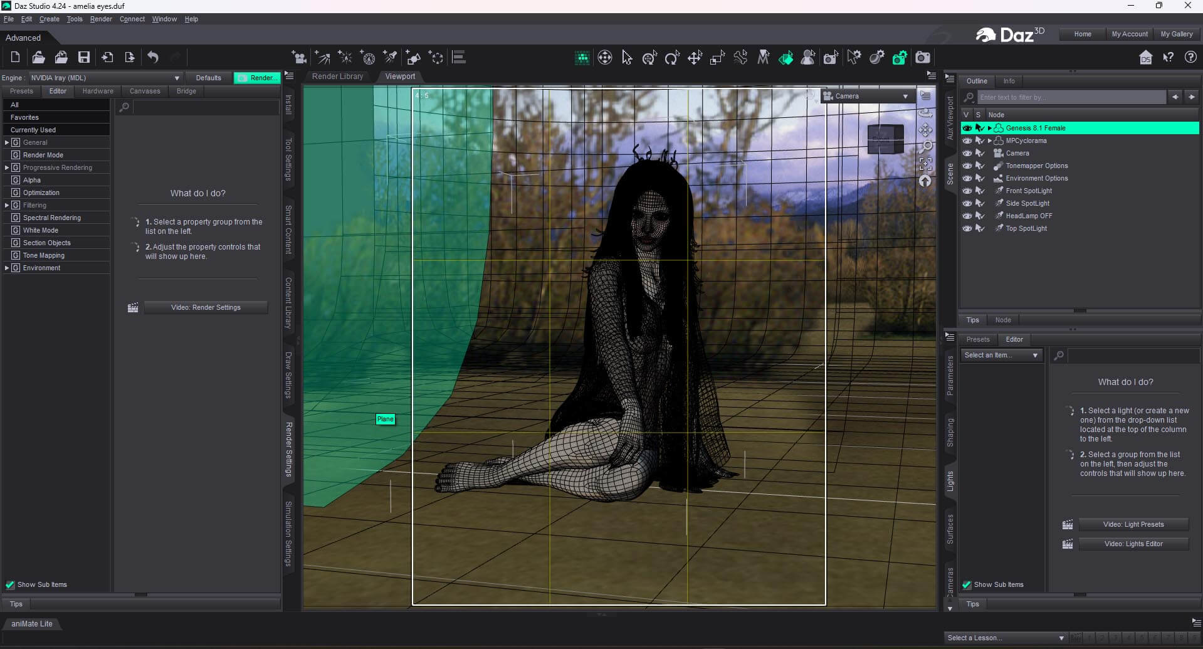Image resolution: width=1203 pixels, height=649 pixels.
Task: Open interactive help question mark icon
Action: click(x=1190, y=58)
